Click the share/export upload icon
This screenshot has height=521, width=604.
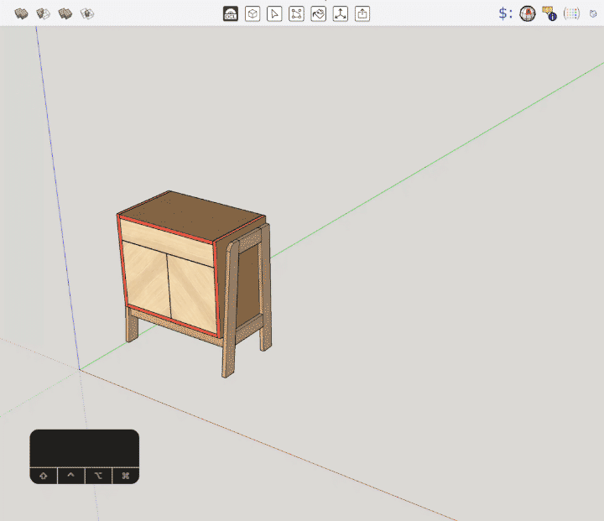click(x=362, y=14)
